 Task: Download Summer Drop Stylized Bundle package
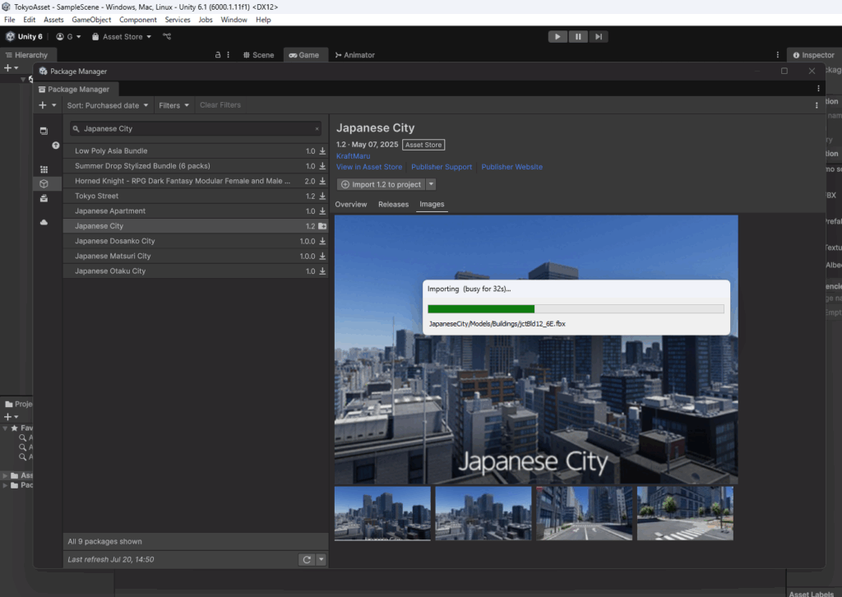[322, 166]
